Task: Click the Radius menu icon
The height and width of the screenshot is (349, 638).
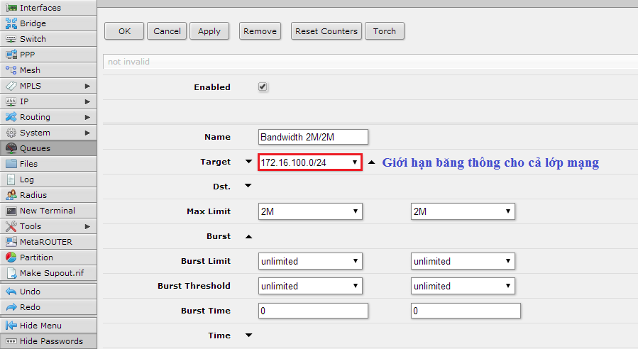Action: (x=11, y=195)
